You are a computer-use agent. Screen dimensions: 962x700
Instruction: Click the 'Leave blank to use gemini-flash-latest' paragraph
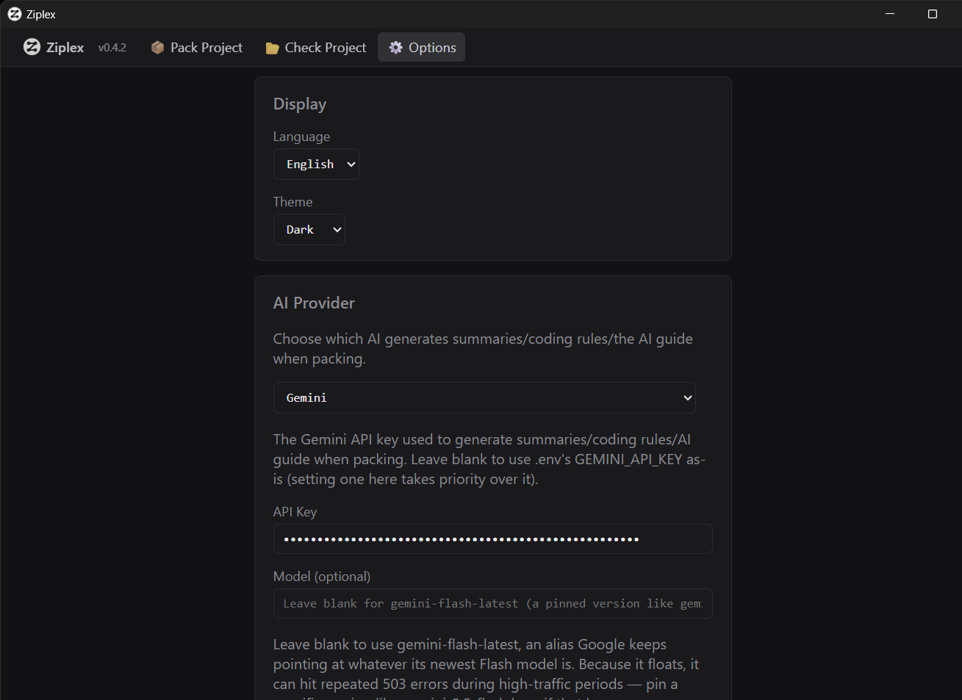tap(487, 670)
